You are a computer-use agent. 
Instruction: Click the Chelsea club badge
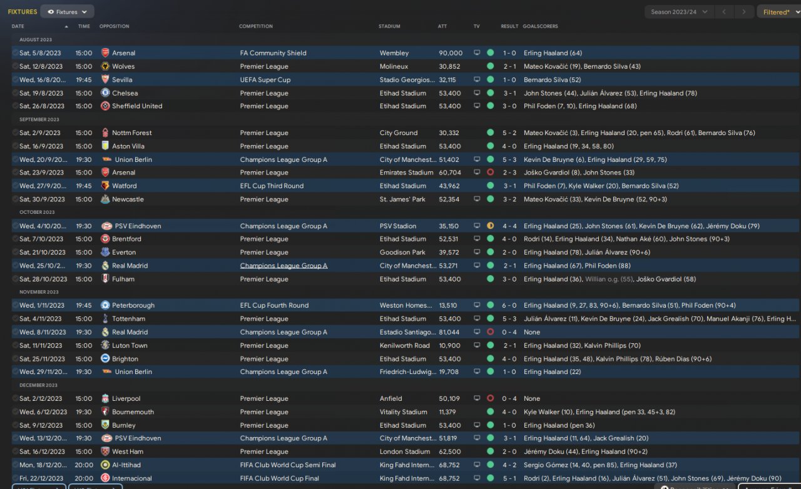coord(105,93)
